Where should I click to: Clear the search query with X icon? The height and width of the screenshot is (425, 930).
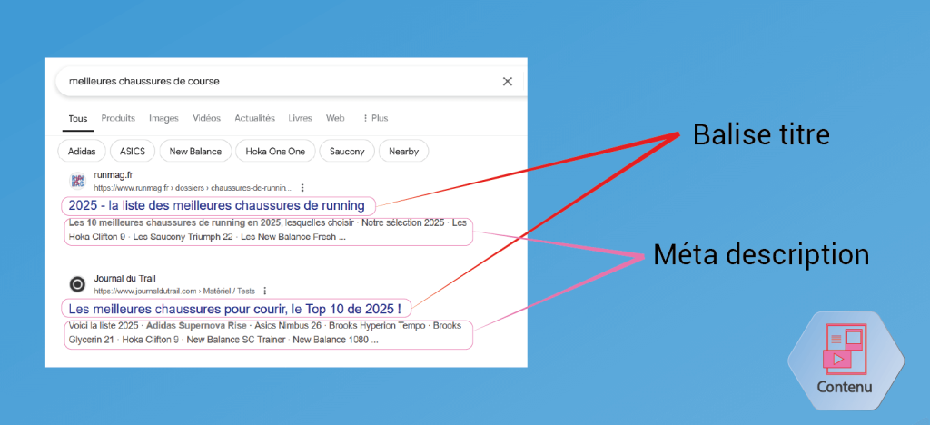coord(507,82)
